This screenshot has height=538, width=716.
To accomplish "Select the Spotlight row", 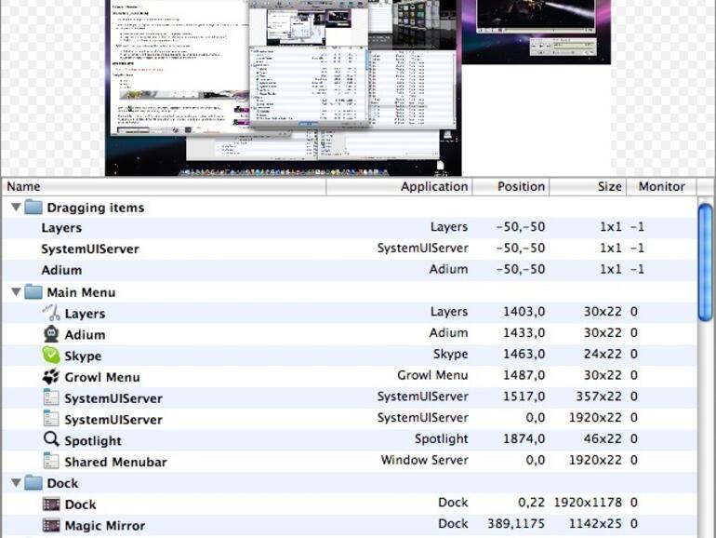I will coord(350,439).
